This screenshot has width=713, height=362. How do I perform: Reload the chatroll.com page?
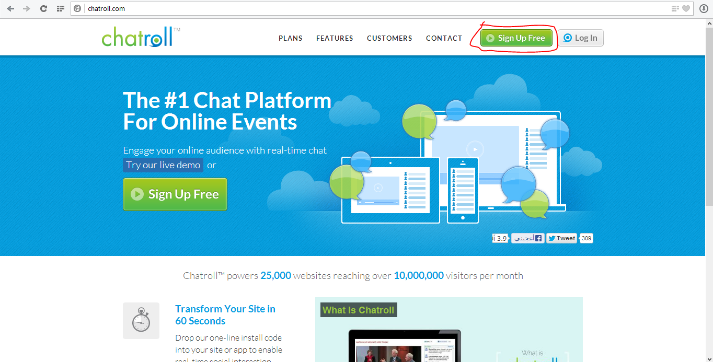[x=44, y=8]
